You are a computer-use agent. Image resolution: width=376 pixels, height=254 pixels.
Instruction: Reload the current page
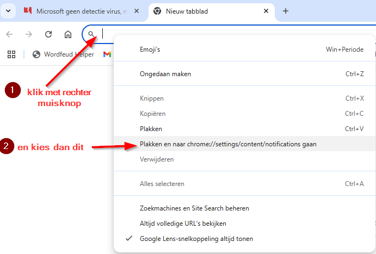coord(48,34)
